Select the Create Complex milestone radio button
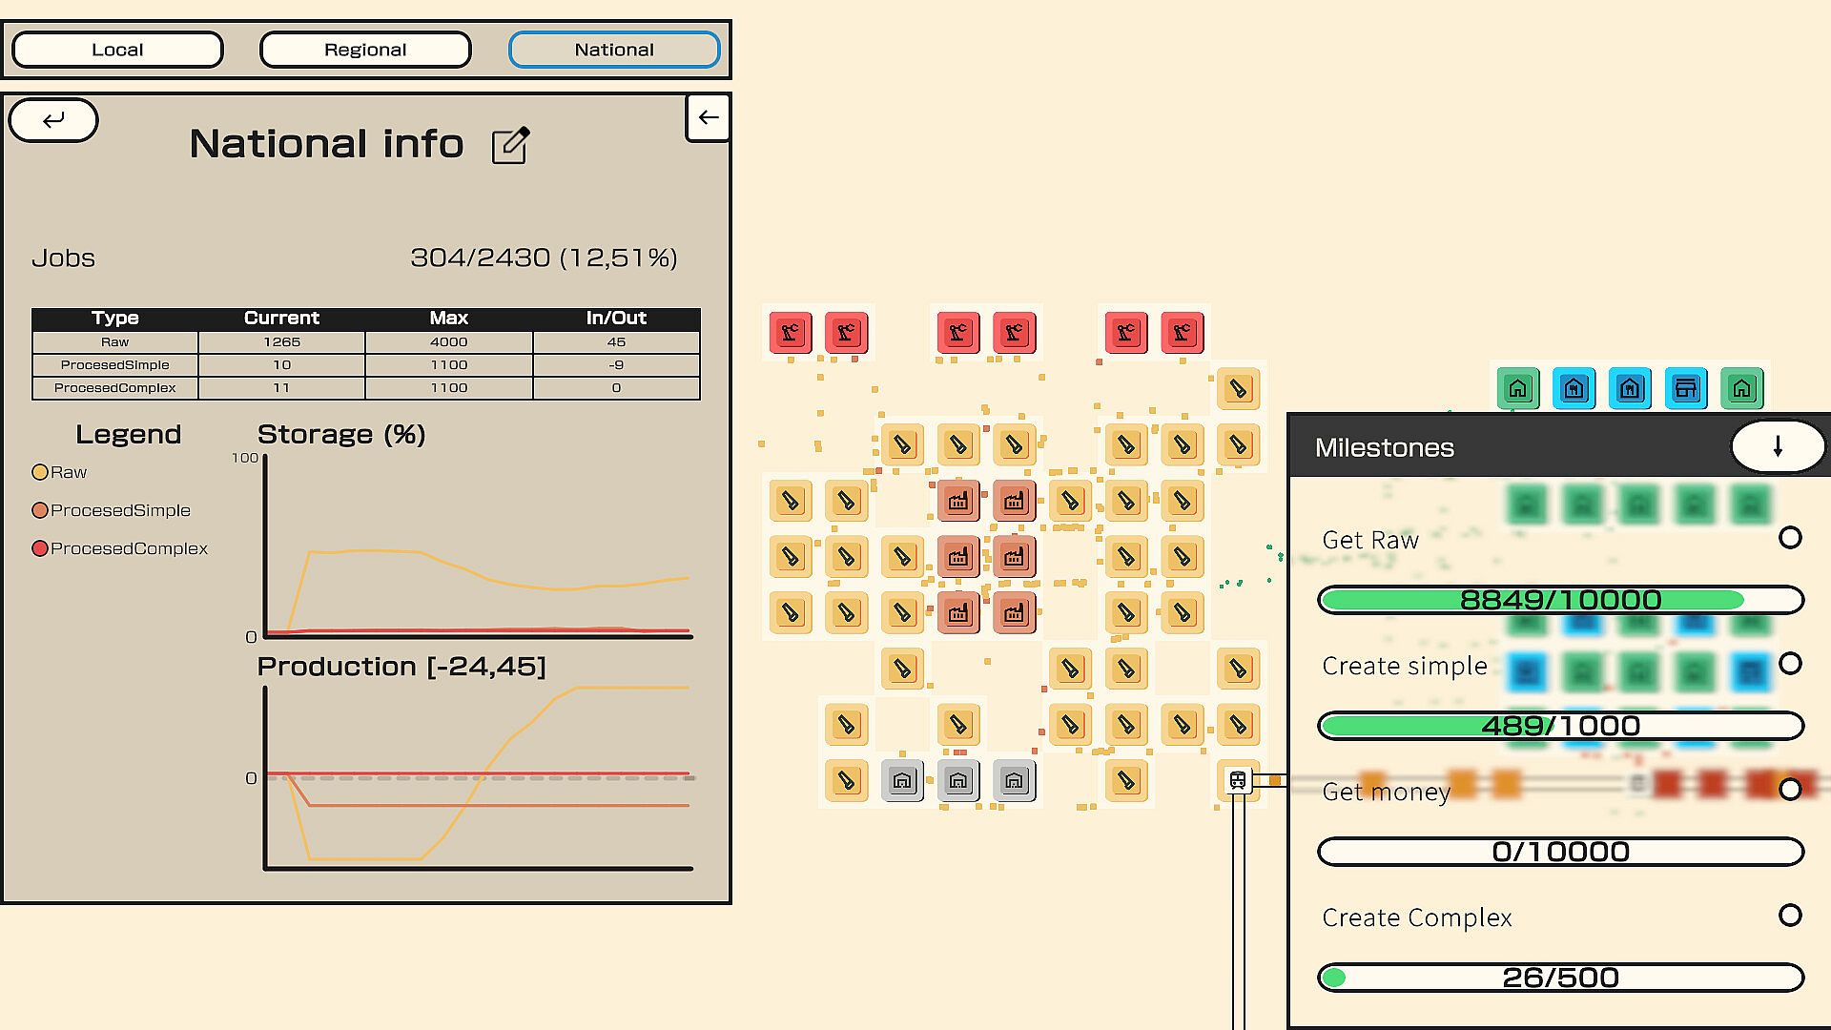 [x=1790, y=916]
